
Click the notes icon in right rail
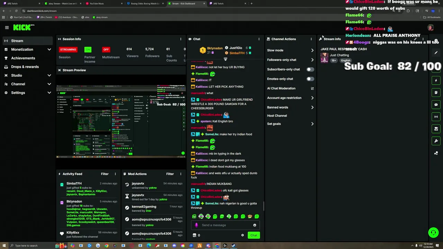[x=436, y=92]
